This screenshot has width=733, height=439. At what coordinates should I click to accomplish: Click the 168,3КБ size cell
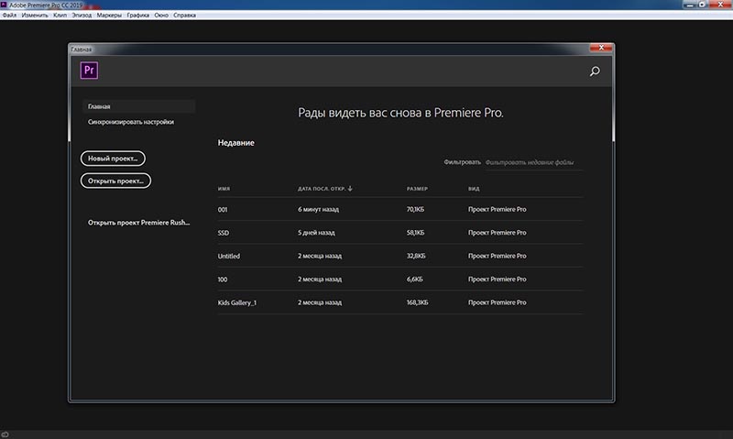click(417, 302)
